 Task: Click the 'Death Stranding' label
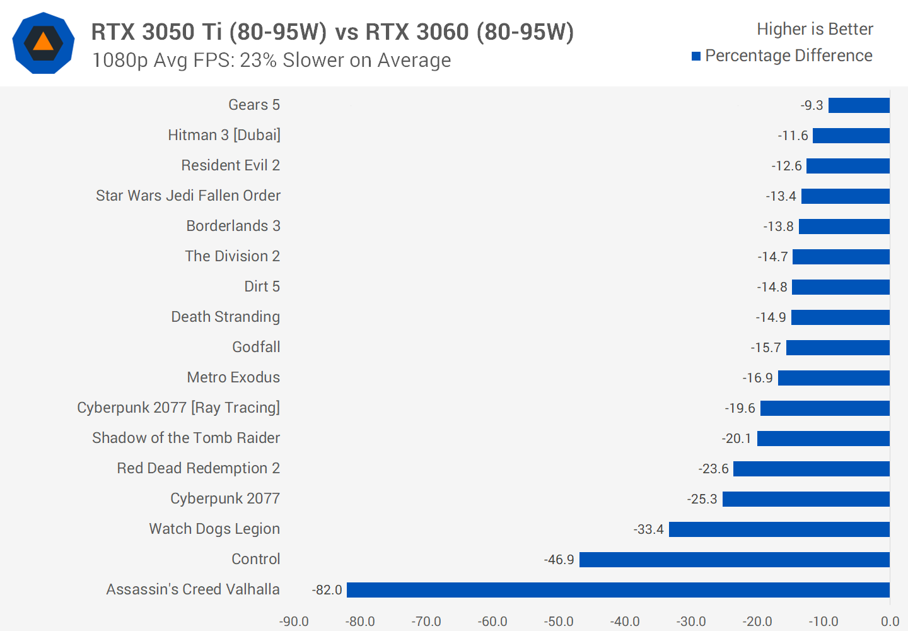[x=226, y=317]
